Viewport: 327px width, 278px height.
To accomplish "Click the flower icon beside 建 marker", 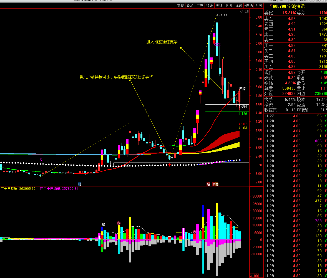I will click(119, 223).
